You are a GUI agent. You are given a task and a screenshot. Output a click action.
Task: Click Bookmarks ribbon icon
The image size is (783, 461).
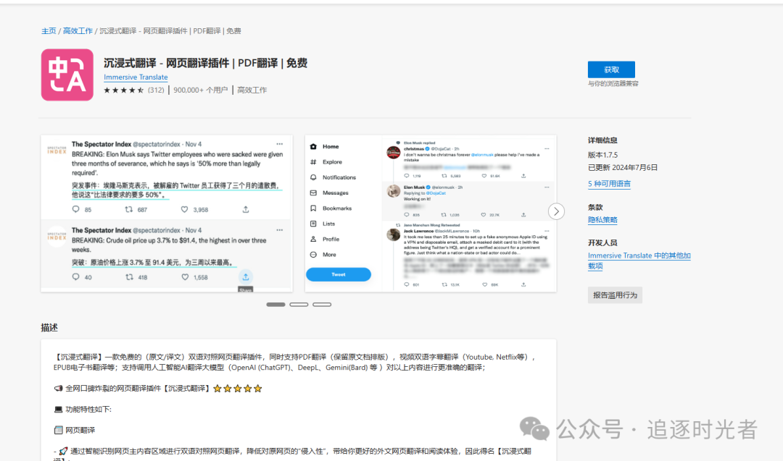click(313, 208)
